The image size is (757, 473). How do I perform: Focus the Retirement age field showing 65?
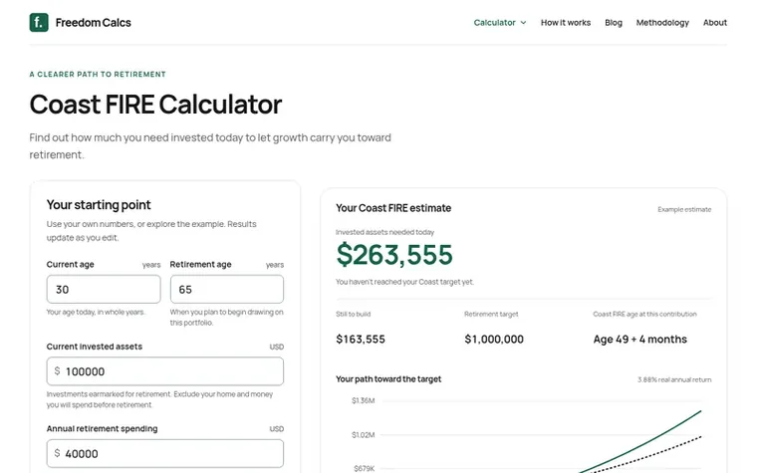[227, 289]
